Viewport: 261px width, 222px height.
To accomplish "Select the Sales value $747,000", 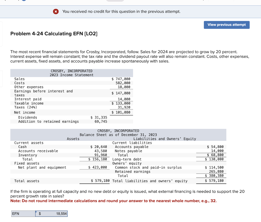I will pos(121,79).
